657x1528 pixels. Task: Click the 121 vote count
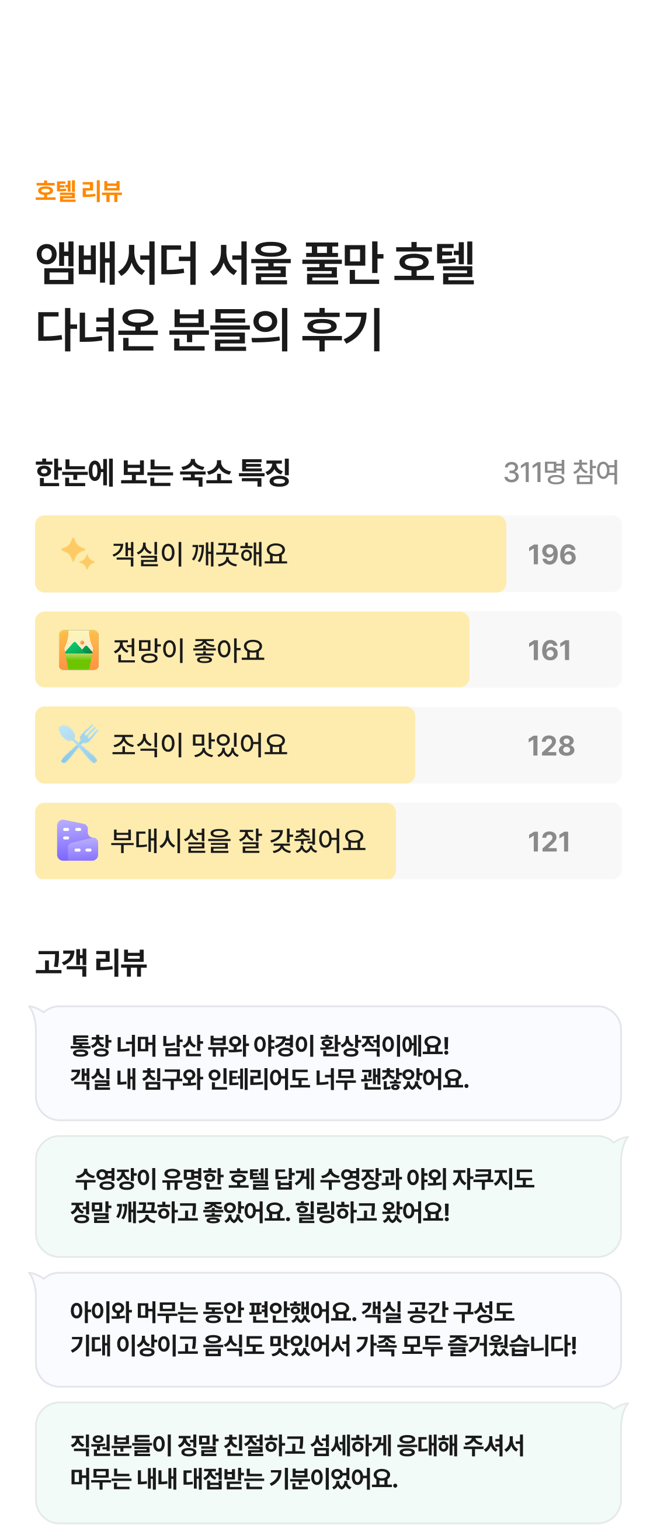pos(549,841)
